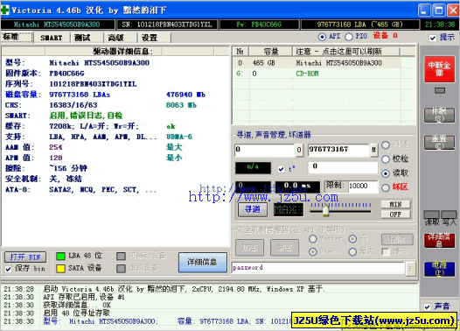This screenshot has height=331, width=460.
Task: Click the 限制 limit field 10000
Action: [x=363, y=186]
